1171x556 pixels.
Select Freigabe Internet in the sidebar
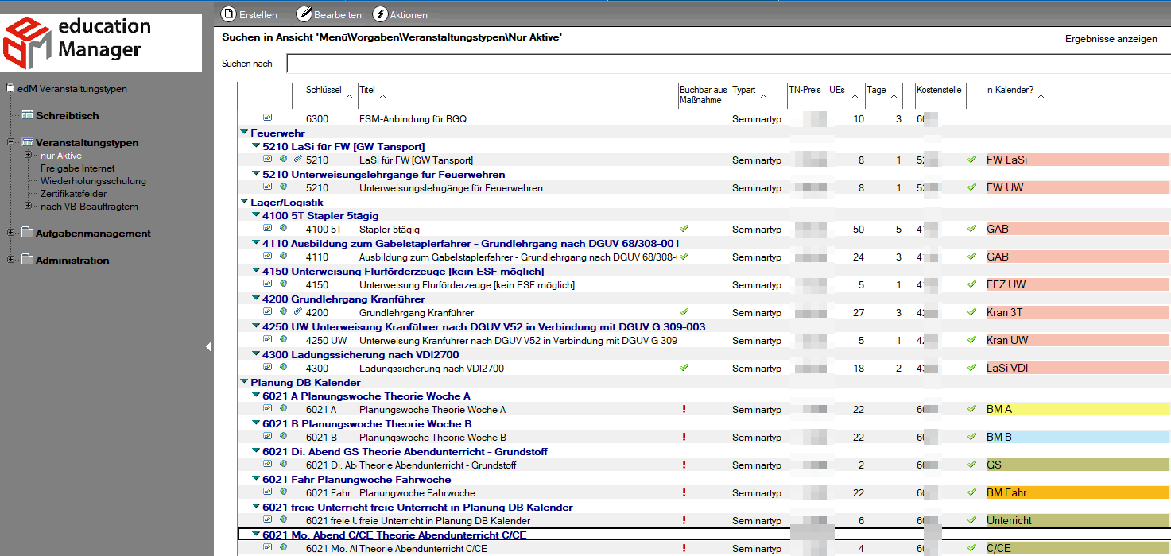tap(78, 168)
